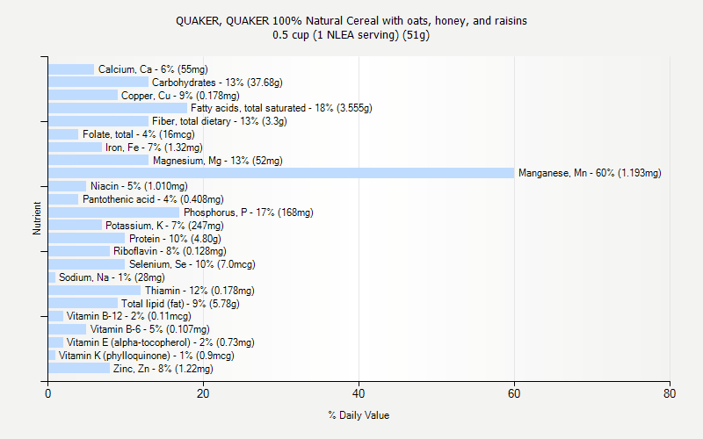Click the Phosphorus bar in the chart
Screen dimensions: 703x439
point(114,212)
